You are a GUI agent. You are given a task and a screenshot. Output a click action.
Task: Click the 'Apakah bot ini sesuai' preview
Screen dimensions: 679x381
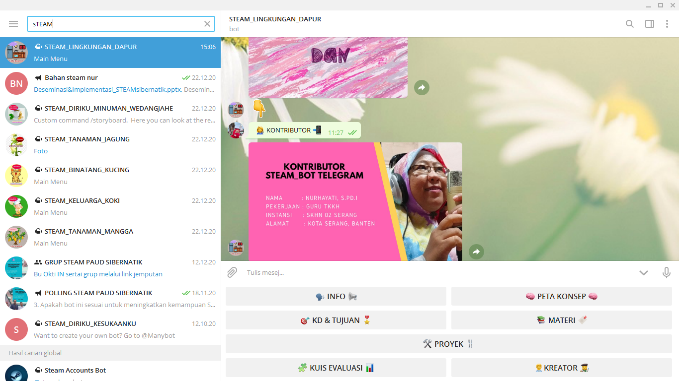click(124, 305)
